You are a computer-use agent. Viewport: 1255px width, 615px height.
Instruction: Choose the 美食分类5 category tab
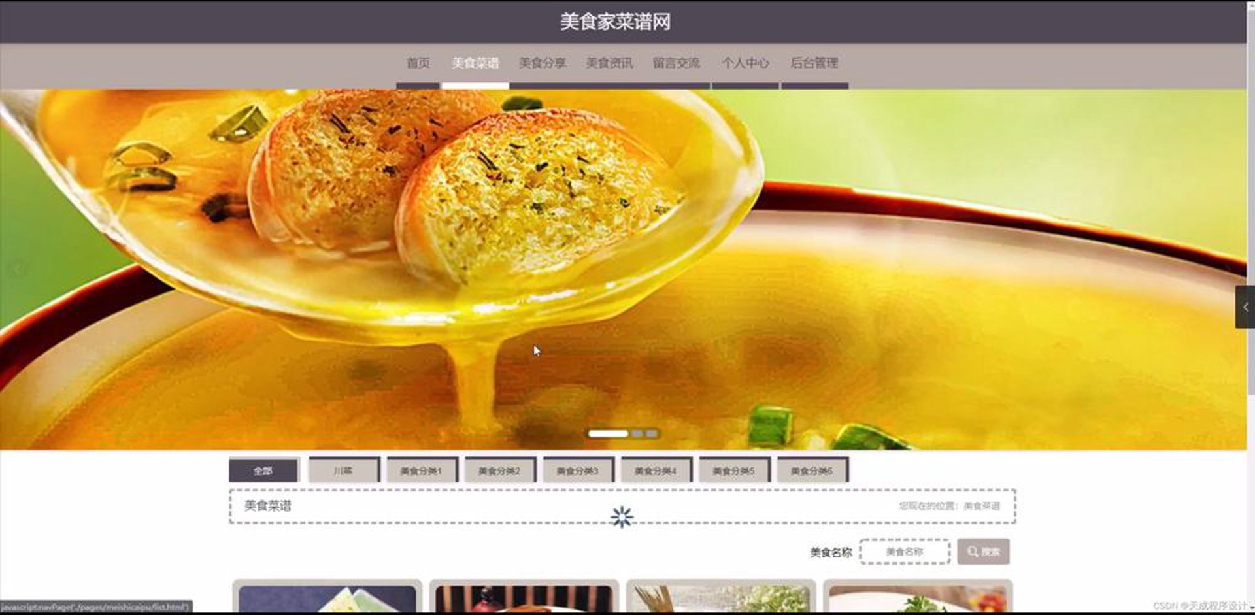click(x=734, y=471)
